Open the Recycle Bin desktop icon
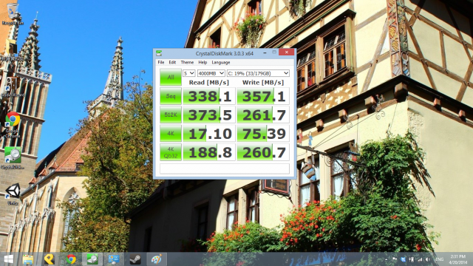 pos(13,14)
